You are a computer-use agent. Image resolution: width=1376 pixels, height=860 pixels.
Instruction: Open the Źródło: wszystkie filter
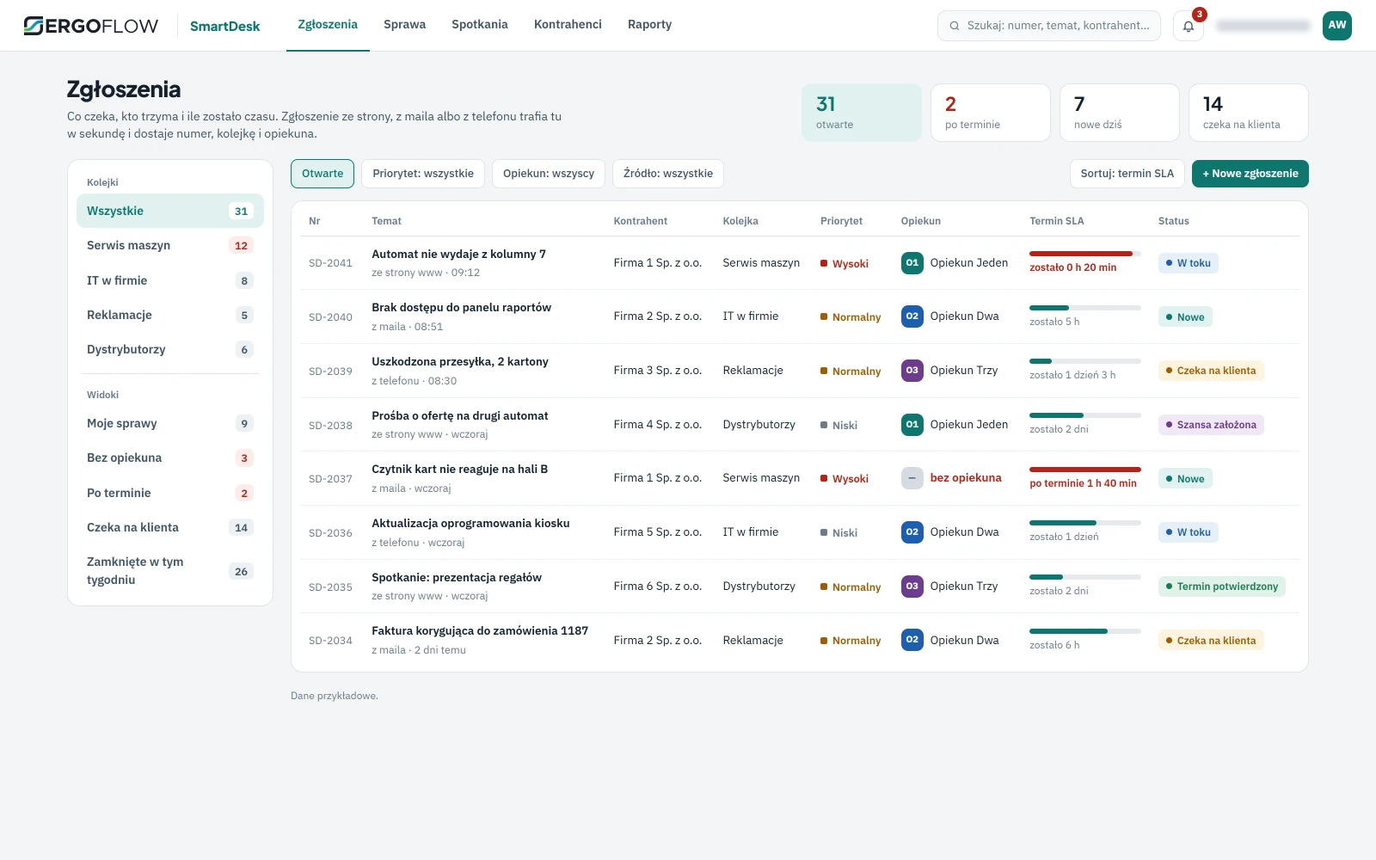(668, 174)
